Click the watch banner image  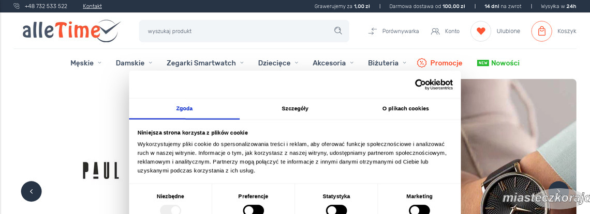pyautogui.click(x=519, y=146)
